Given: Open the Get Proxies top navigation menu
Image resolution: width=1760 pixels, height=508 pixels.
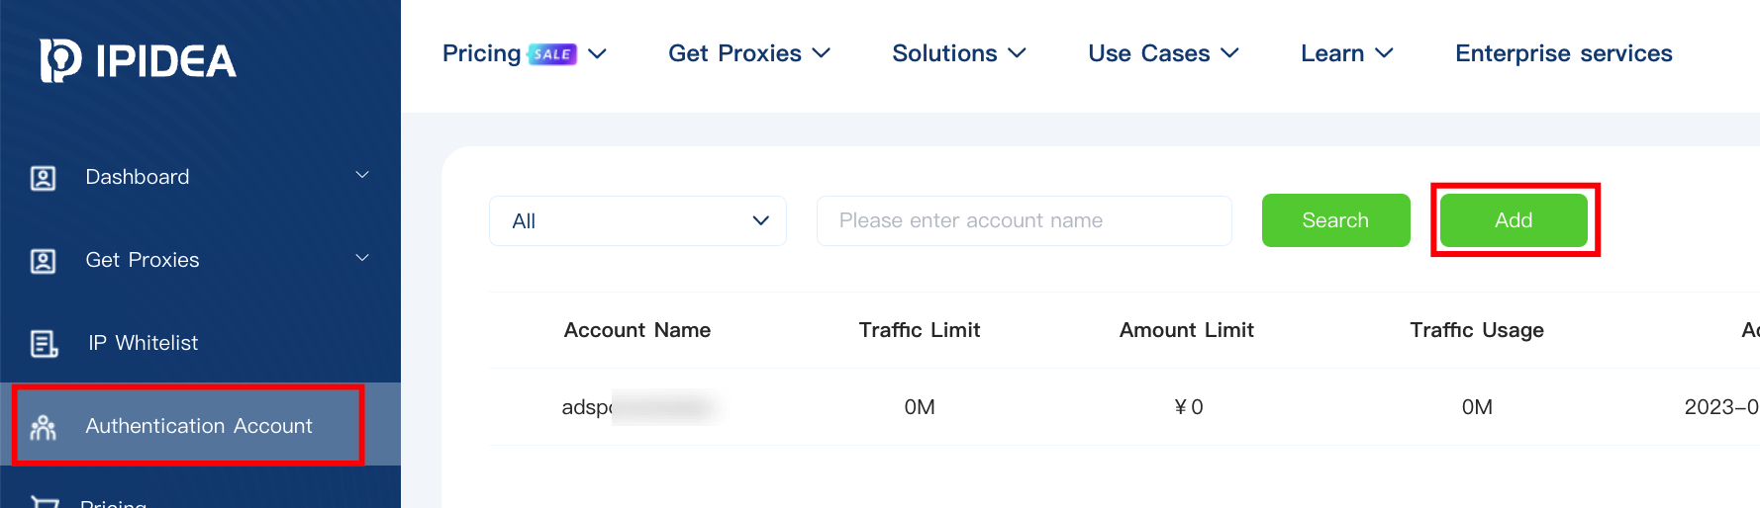Looking at the screenshot, I should (x=748, y=53).
